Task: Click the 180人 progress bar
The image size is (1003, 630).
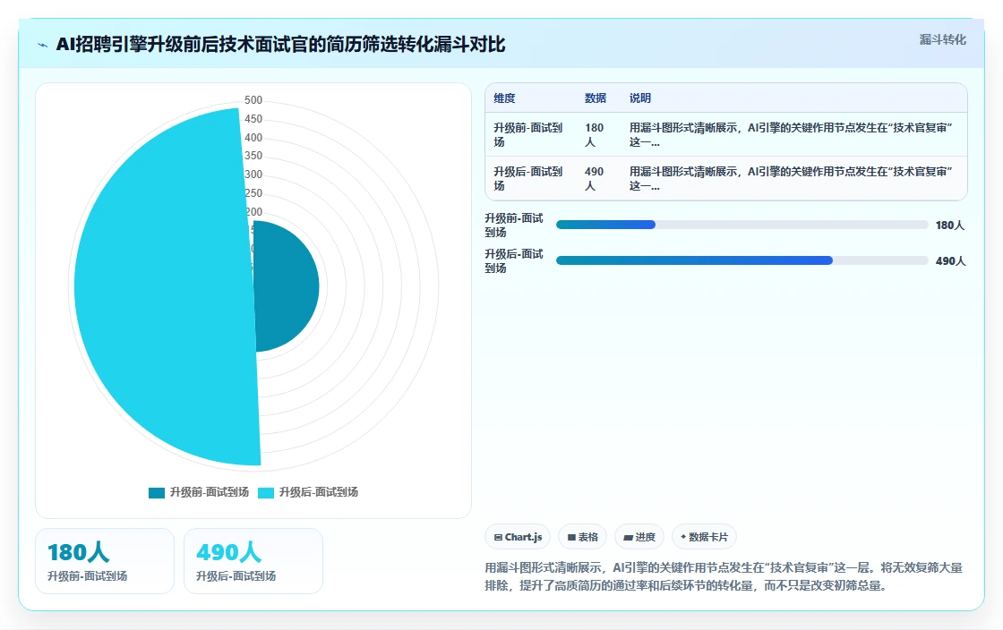Action: click(x=742, y=225)
